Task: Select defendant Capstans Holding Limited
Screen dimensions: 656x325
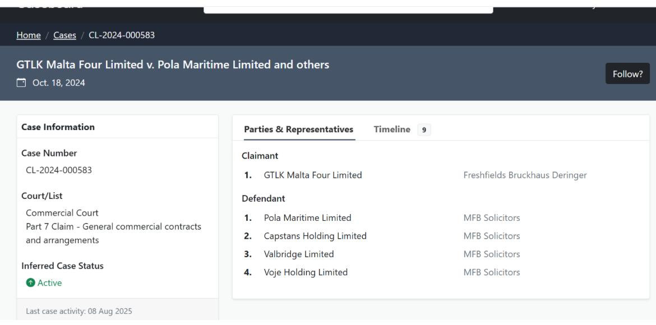Action: [x=315, y=236]
